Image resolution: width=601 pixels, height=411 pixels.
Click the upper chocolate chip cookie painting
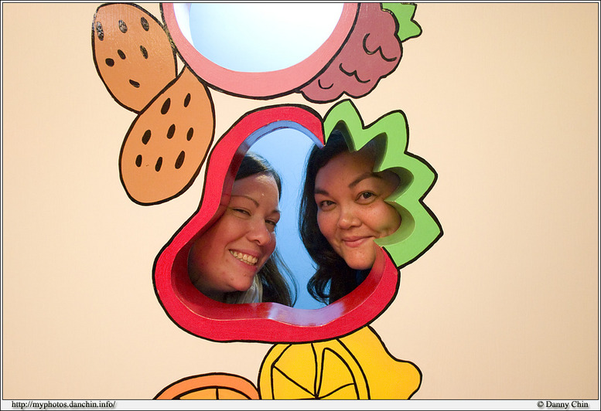[x=131, y=54]
